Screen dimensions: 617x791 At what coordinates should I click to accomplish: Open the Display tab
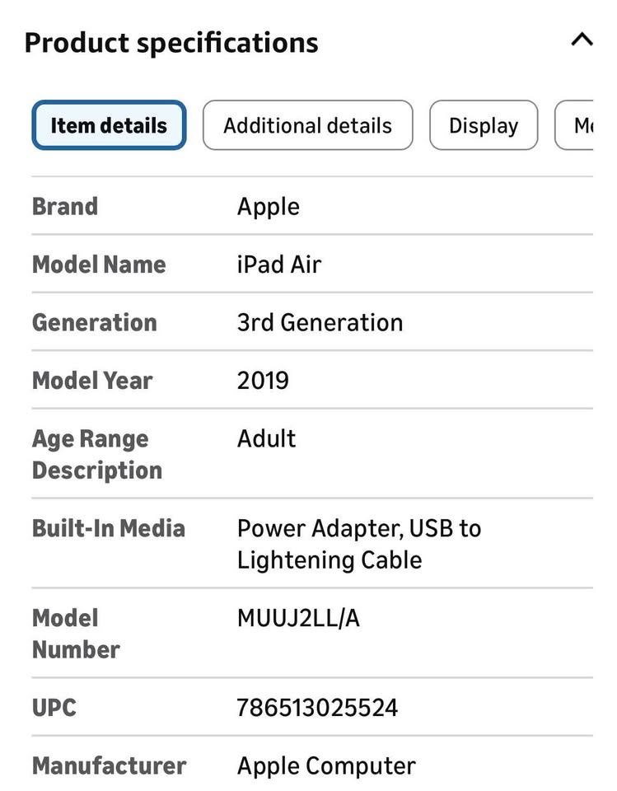[x=484, y=125]
